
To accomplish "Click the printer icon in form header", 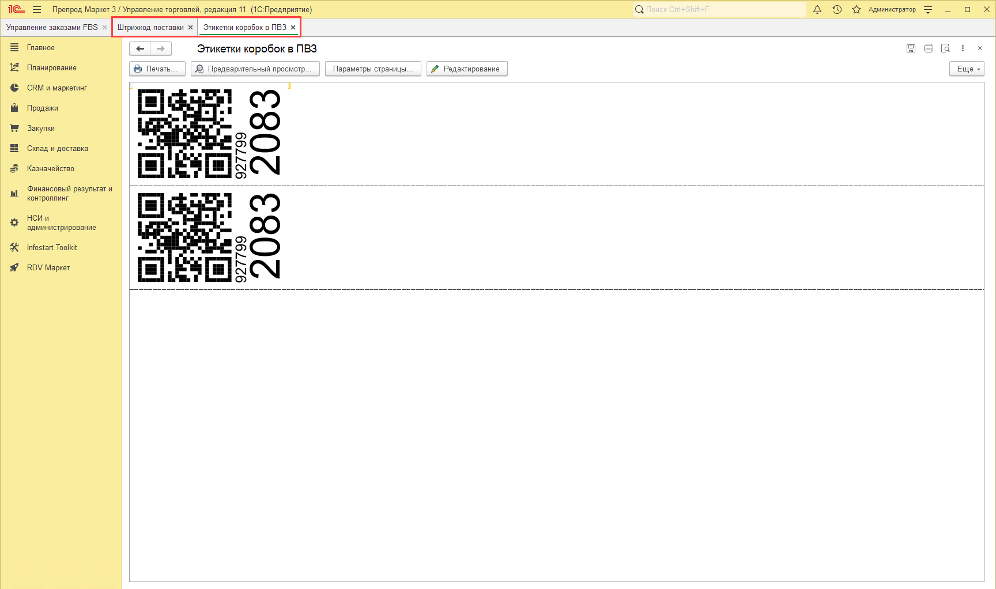I will click(x=928, y=48).
